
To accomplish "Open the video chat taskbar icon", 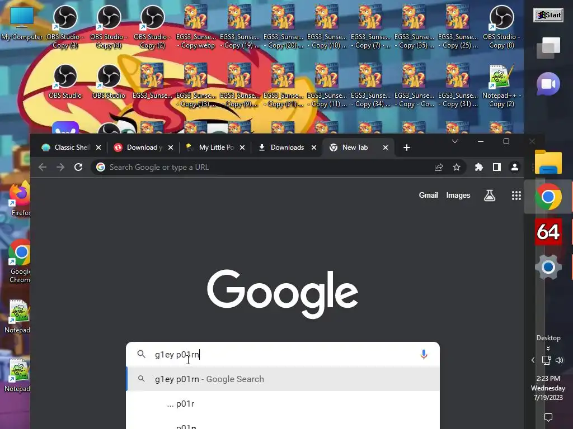I will pos(548,84).
